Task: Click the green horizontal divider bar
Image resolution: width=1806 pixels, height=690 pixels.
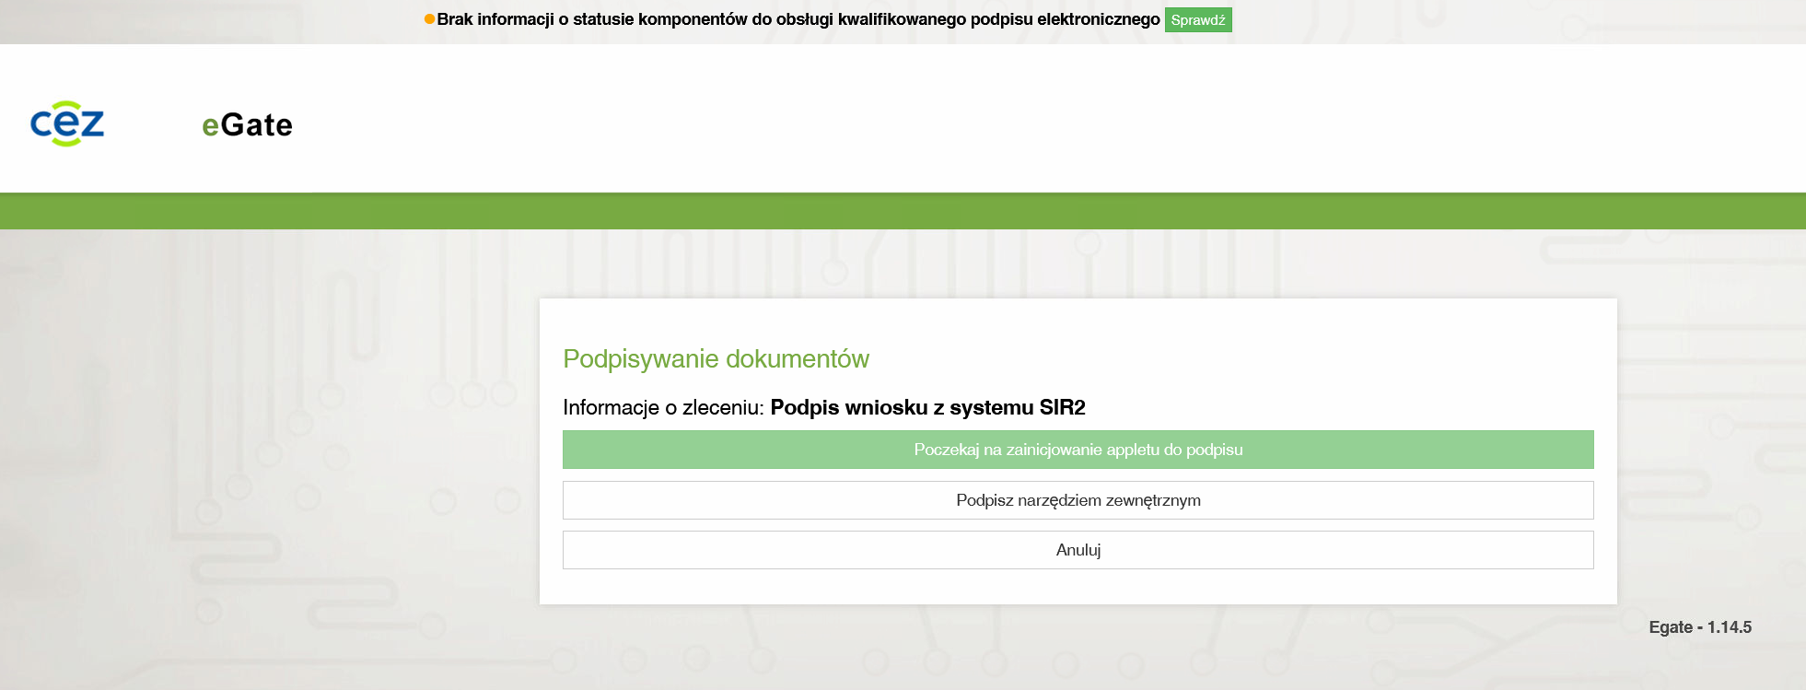Action: 903,211
